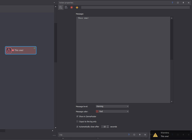
Task: Toggle Show in ZennoPoster checkbox
Action: [77, 116]
